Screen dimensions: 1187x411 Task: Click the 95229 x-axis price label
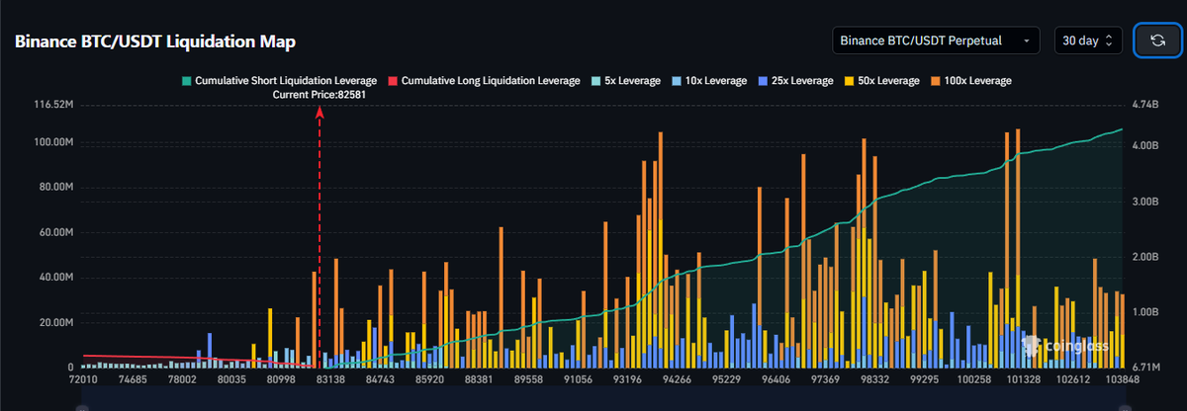[728, 379]
